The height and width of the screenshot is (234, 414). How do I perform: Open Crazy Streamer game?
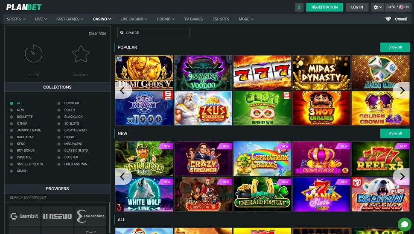click(x=203, y=159)
